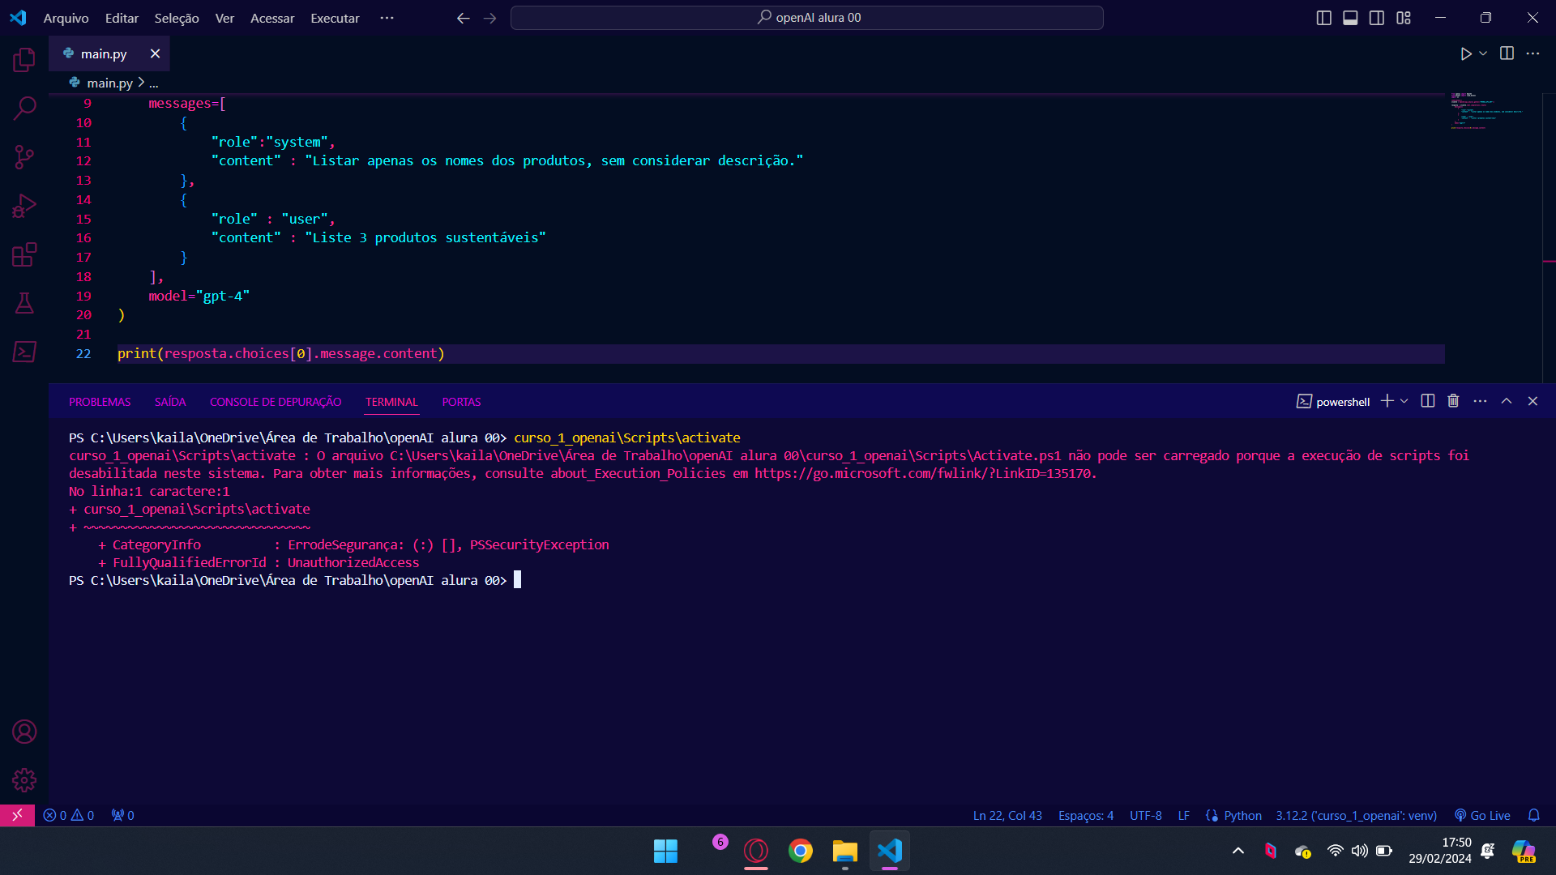
Task: Split the terminal panel
Action: 1428,401
